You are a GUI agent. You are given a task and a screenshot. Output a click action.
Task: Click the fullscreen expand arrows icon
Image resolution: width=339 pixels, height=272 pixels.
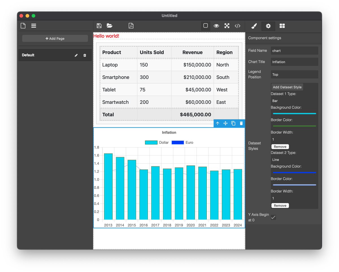(x=227, y=26)
